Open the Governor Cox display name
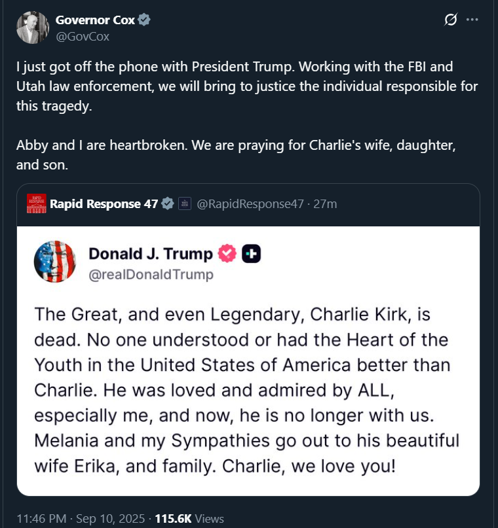 pyautogui.click(x=95, y=20)
